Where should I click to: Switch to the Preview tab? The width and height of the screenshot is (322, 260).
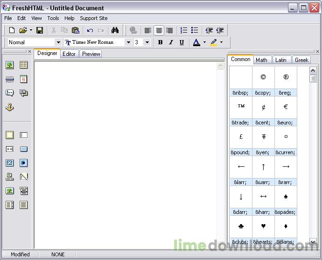91,54
